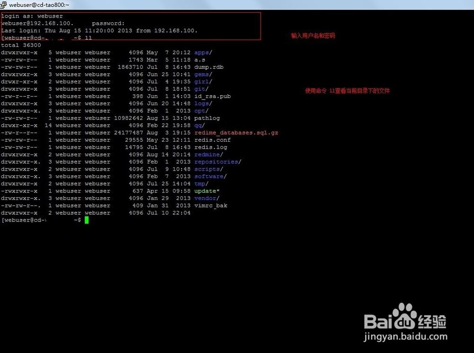
Task: Click the logs/ directory name
Action: [x=203, y=103]
